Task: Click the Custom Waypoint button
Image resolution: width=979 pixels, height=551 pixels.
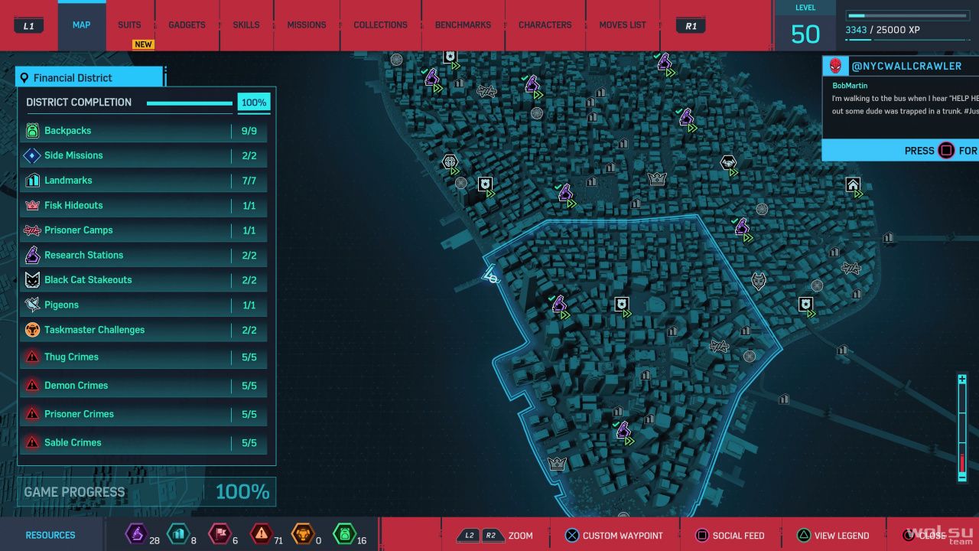Action: (x=613, y=536)
